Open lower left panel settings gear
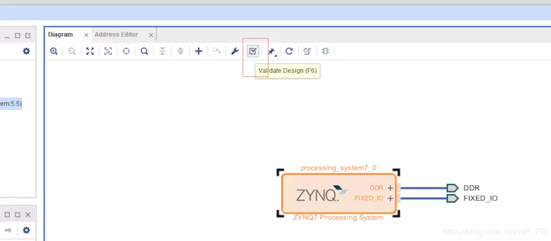Screen dimensions: 551x241 (26, 231)
